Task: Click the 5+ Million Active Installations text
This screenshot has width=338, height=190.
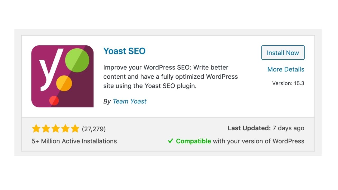Action: click(x=74, y=141)
